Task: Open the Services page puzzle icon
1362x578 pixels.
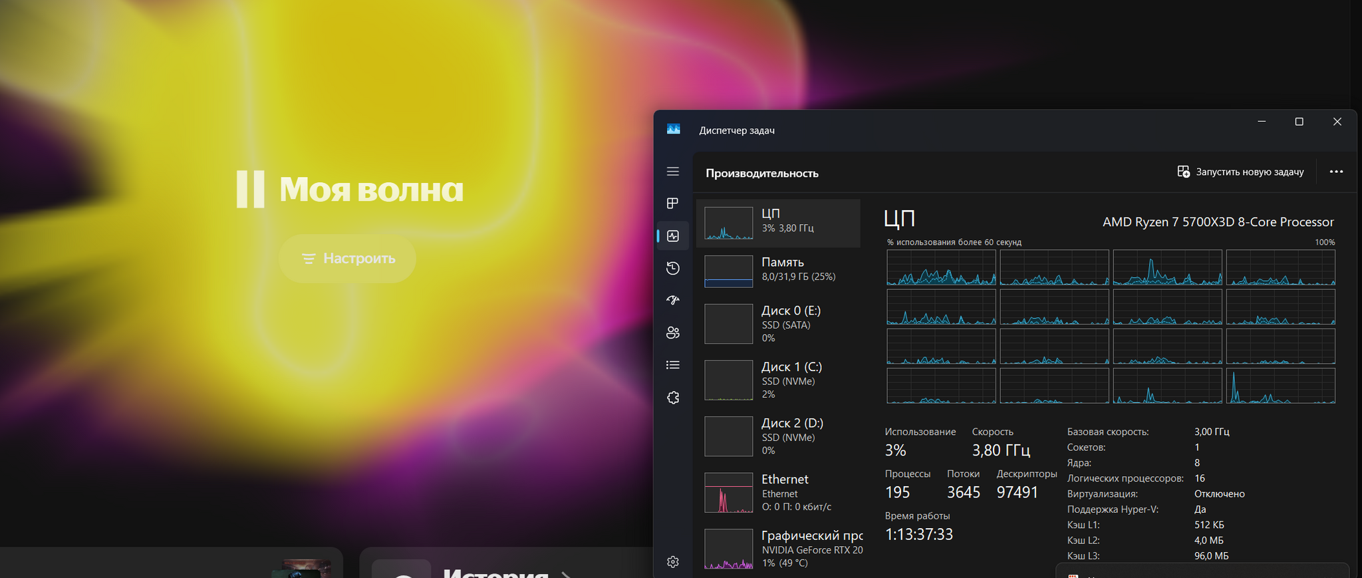Action: [x=672, y=398]
